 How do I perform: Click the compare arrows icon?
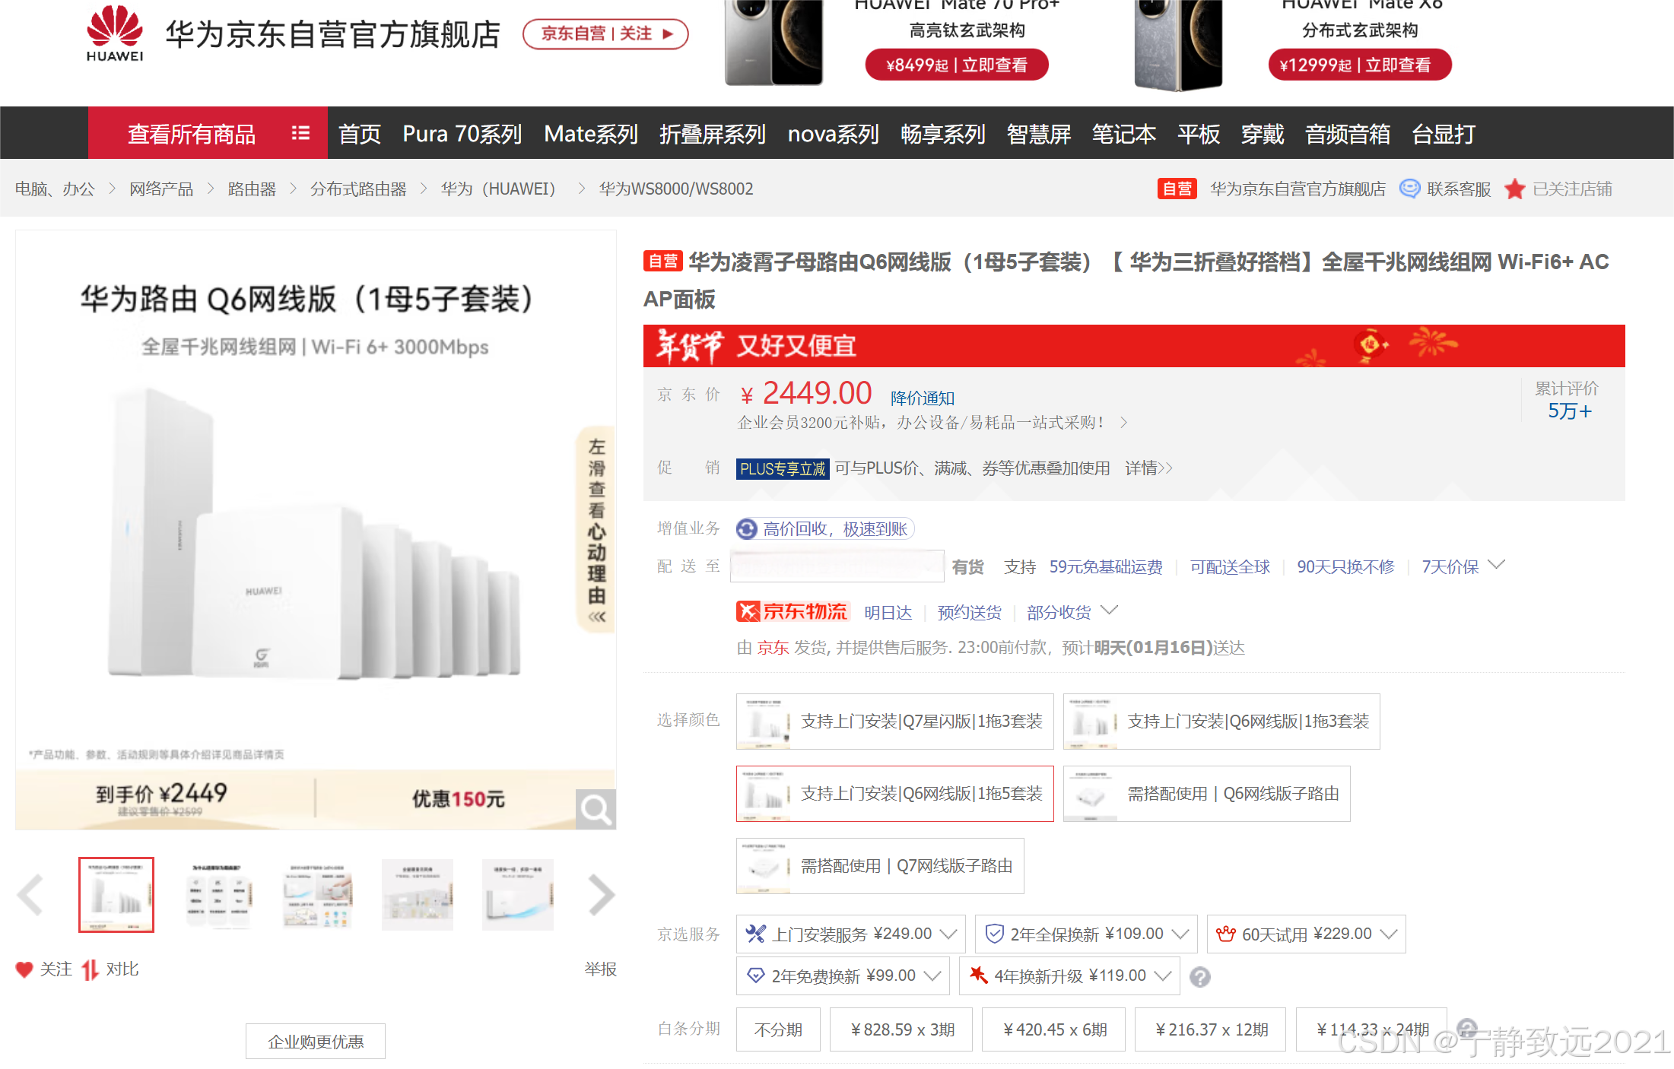click(91, 969)
